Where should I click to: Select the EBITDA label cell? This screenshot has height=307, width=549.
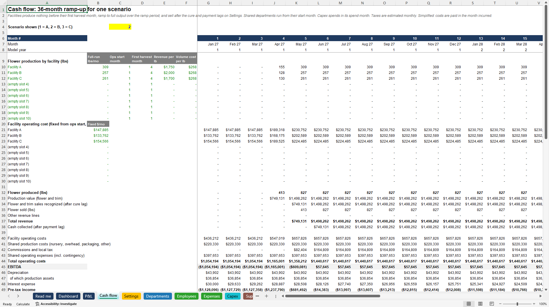47,267
